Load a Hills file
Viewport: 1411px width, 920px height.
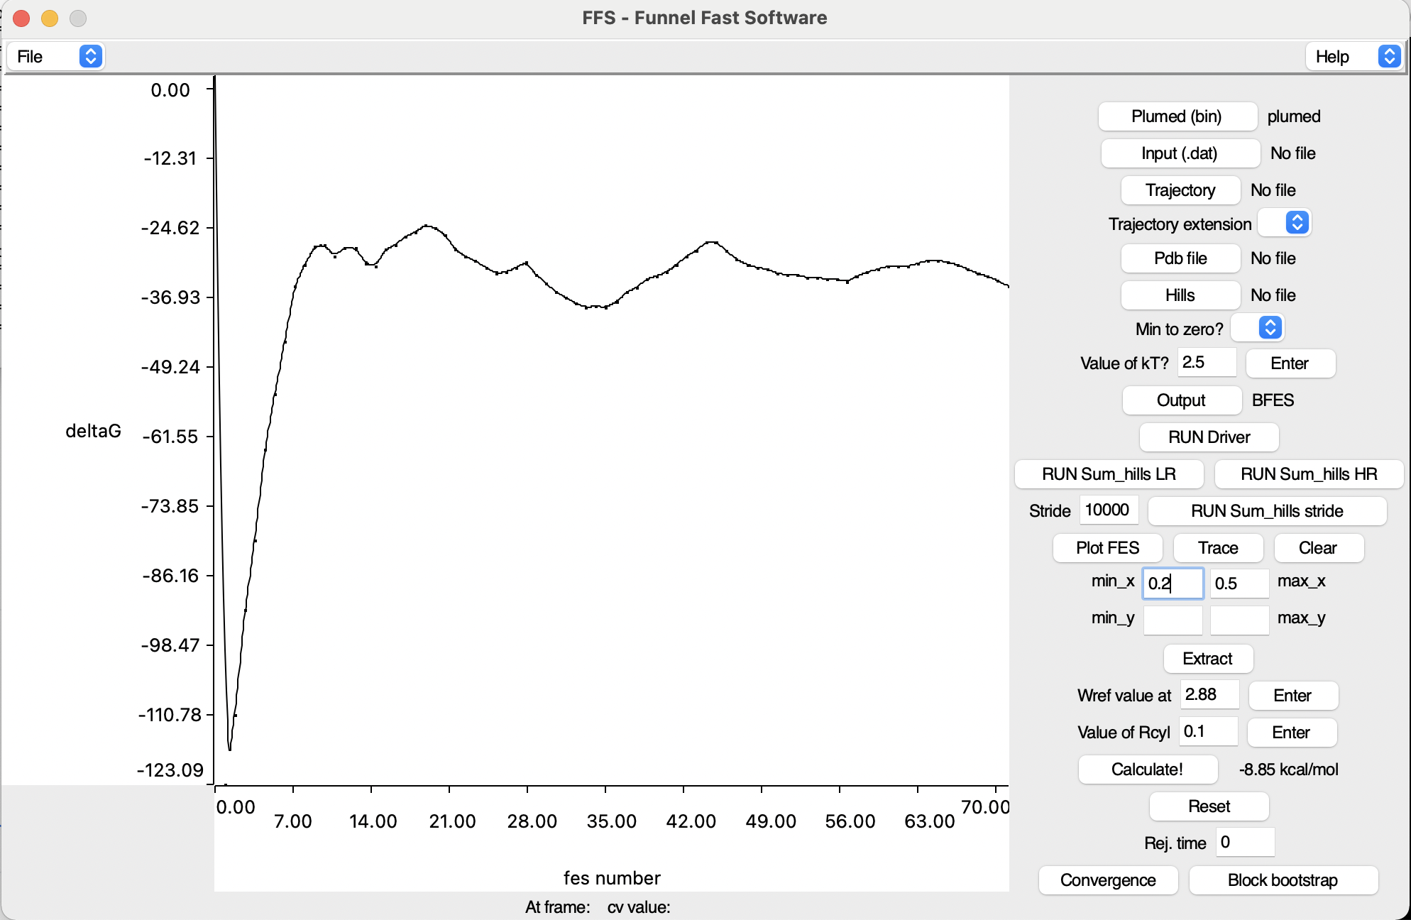pyautogui.click(x=1180, y=295)
